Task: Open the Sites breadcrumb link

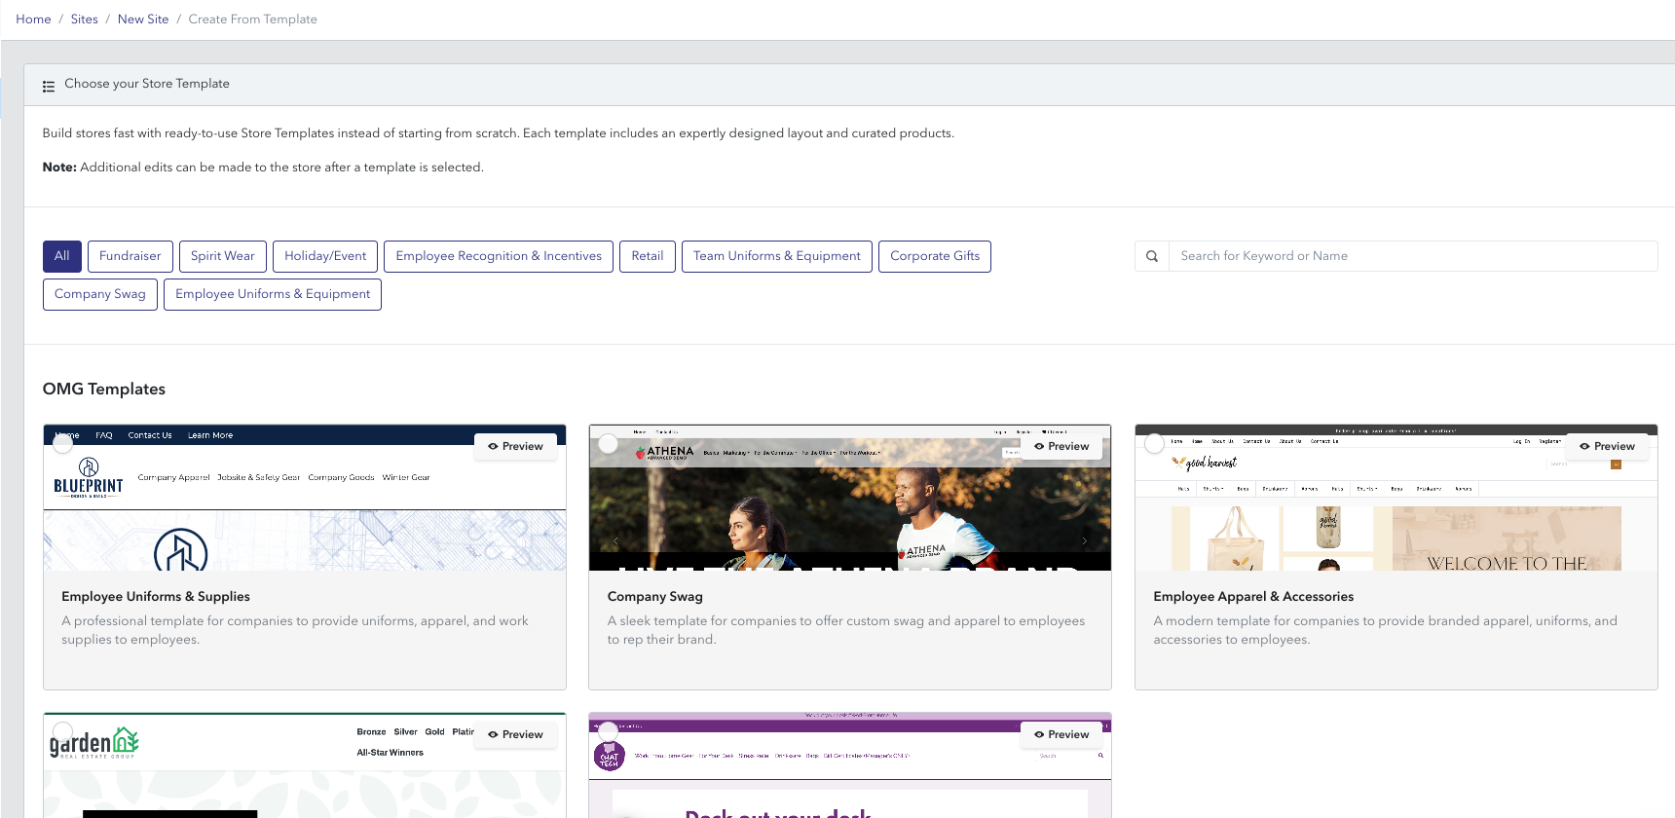Action: (85, 19)
